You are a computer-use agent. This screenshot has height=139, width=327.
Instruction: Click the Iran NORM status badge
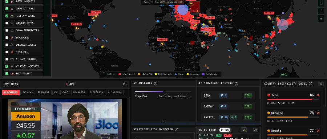point(248,95)
